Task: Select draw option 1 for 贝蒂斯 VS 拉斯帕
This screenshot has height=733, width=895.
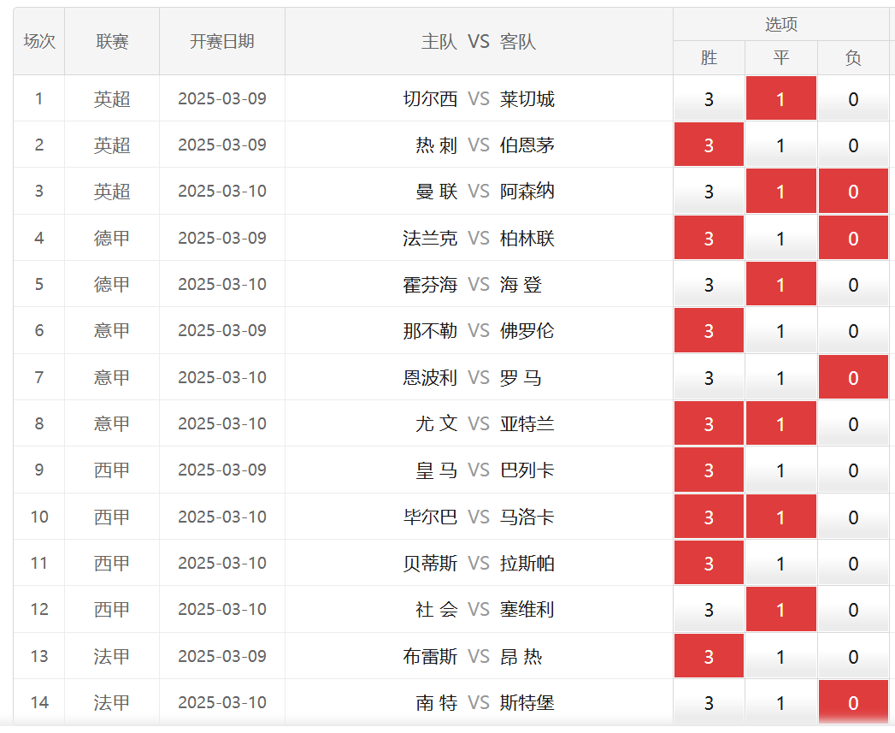Action: 780,563
